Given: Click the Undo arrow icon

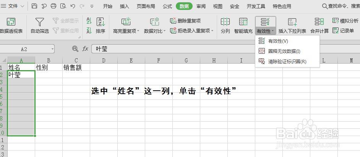Looking at the screenshot, I should point(73,6).
